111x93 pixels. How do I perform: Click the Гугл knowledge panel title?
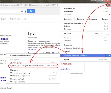[32, 34]
